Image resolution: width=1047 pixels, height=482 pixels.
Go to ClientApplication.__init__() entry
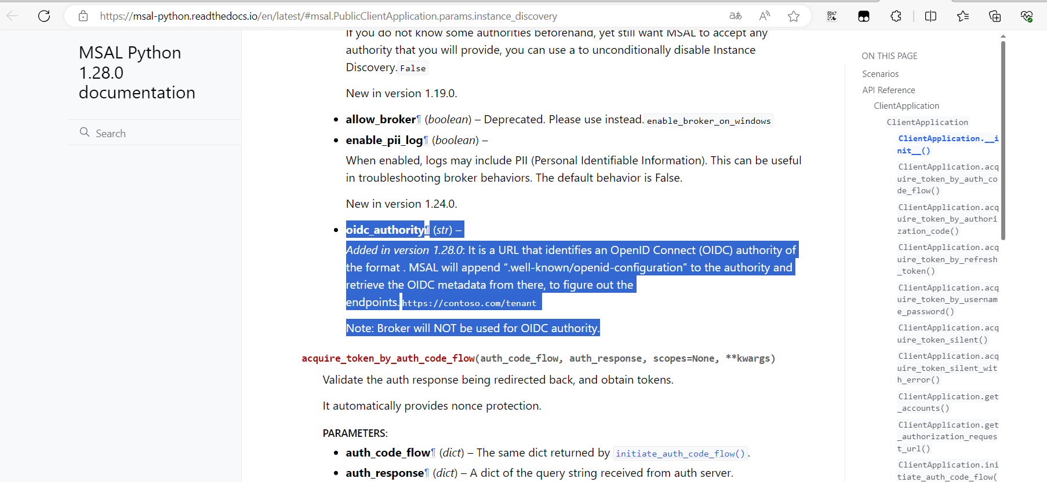point(948,144)
